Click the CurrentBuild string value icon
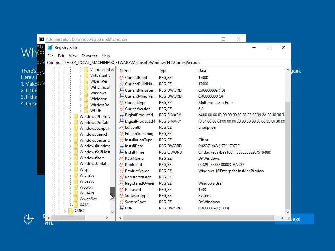The image size is (335, 251). point(122,77)
